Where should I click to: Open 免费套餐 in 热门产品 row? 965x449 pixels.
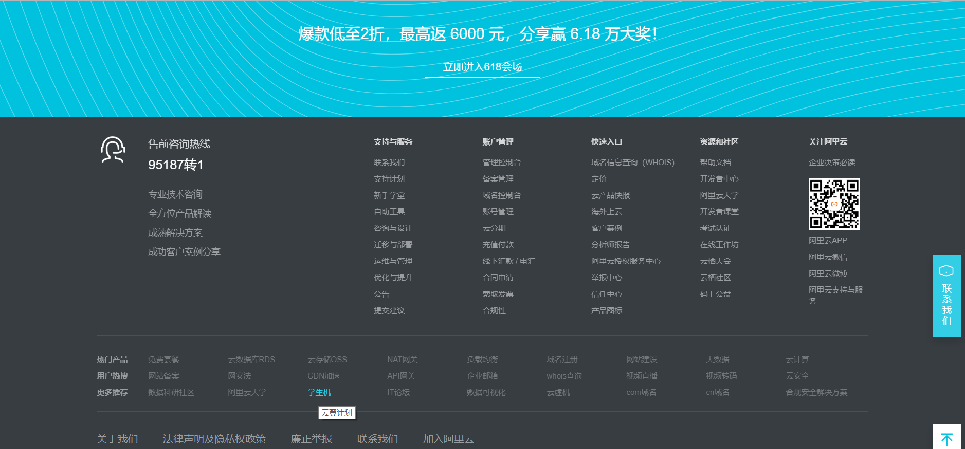tap(163, 360)
